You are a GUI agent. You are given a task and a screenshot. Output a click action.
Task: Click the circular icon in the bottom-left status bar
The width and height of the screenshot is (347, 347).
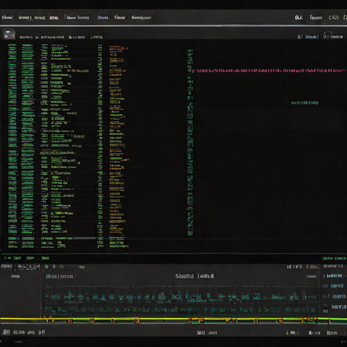click(6, 332)
